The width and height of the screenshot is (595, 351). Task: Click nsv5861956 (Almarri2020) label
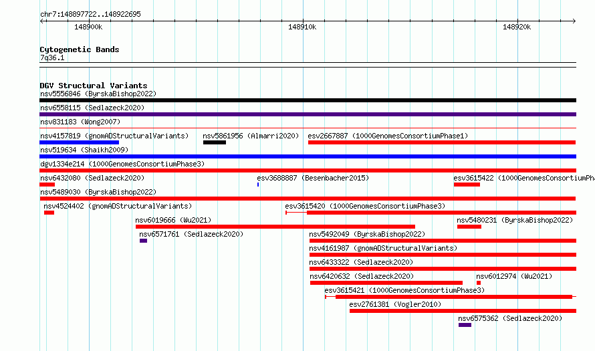(x=251, y=136)
